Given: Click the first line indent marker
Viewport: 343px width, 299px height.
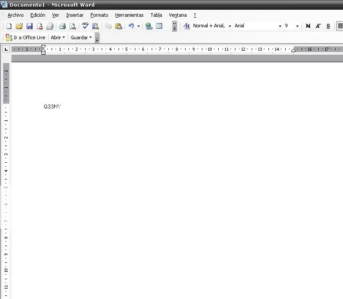Looking at the screenshot, I should pyautogui.click(x=43, y=47).
